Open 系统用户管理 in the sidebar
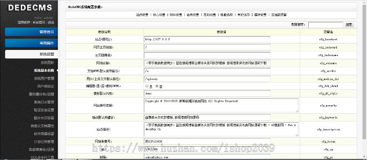Viewport: 367px width, 160px height. 44,78
